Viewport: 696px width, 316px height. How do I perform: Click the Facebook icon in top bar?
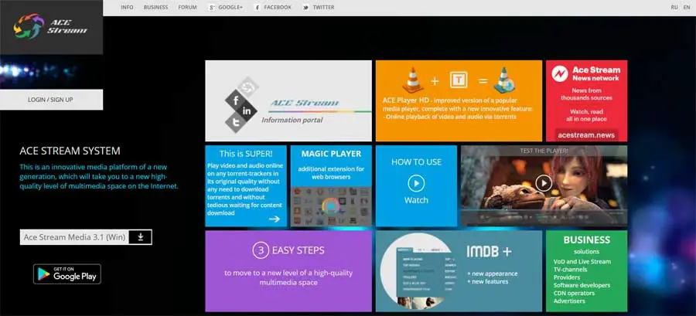click(258, 8)
